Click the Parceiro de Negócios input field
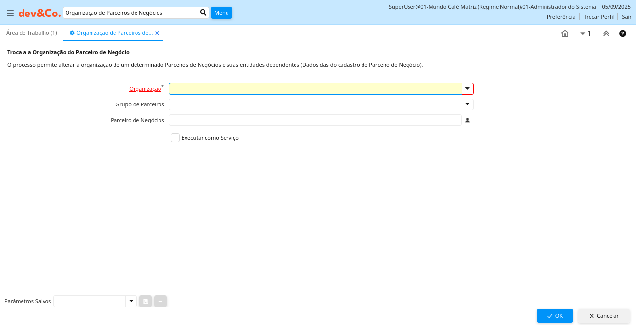 [315, 120]
